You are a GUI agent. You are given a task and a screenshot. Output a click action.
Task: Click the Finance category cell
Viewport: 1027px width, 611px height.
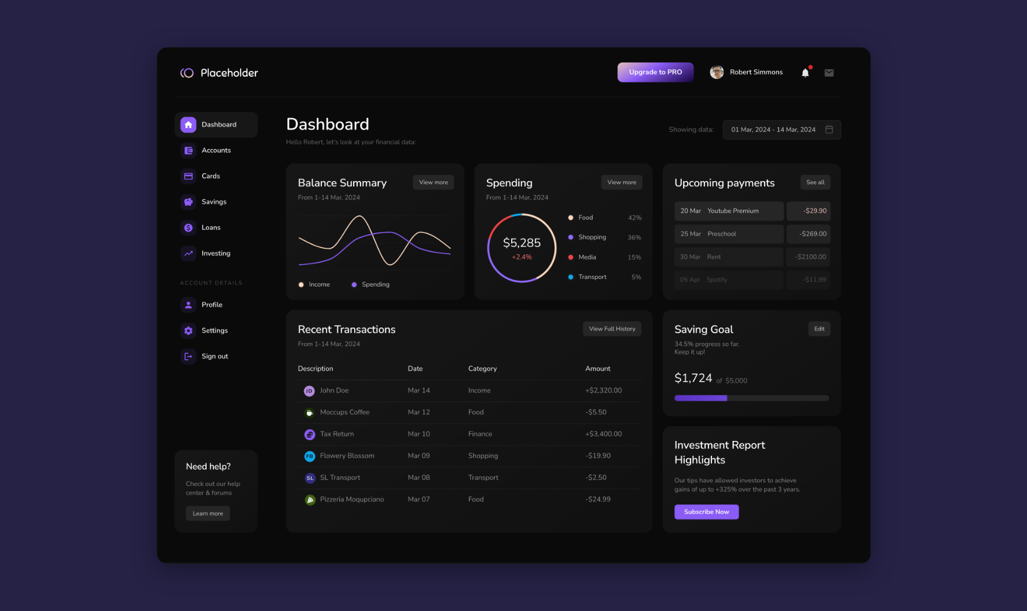pos(480,434)
